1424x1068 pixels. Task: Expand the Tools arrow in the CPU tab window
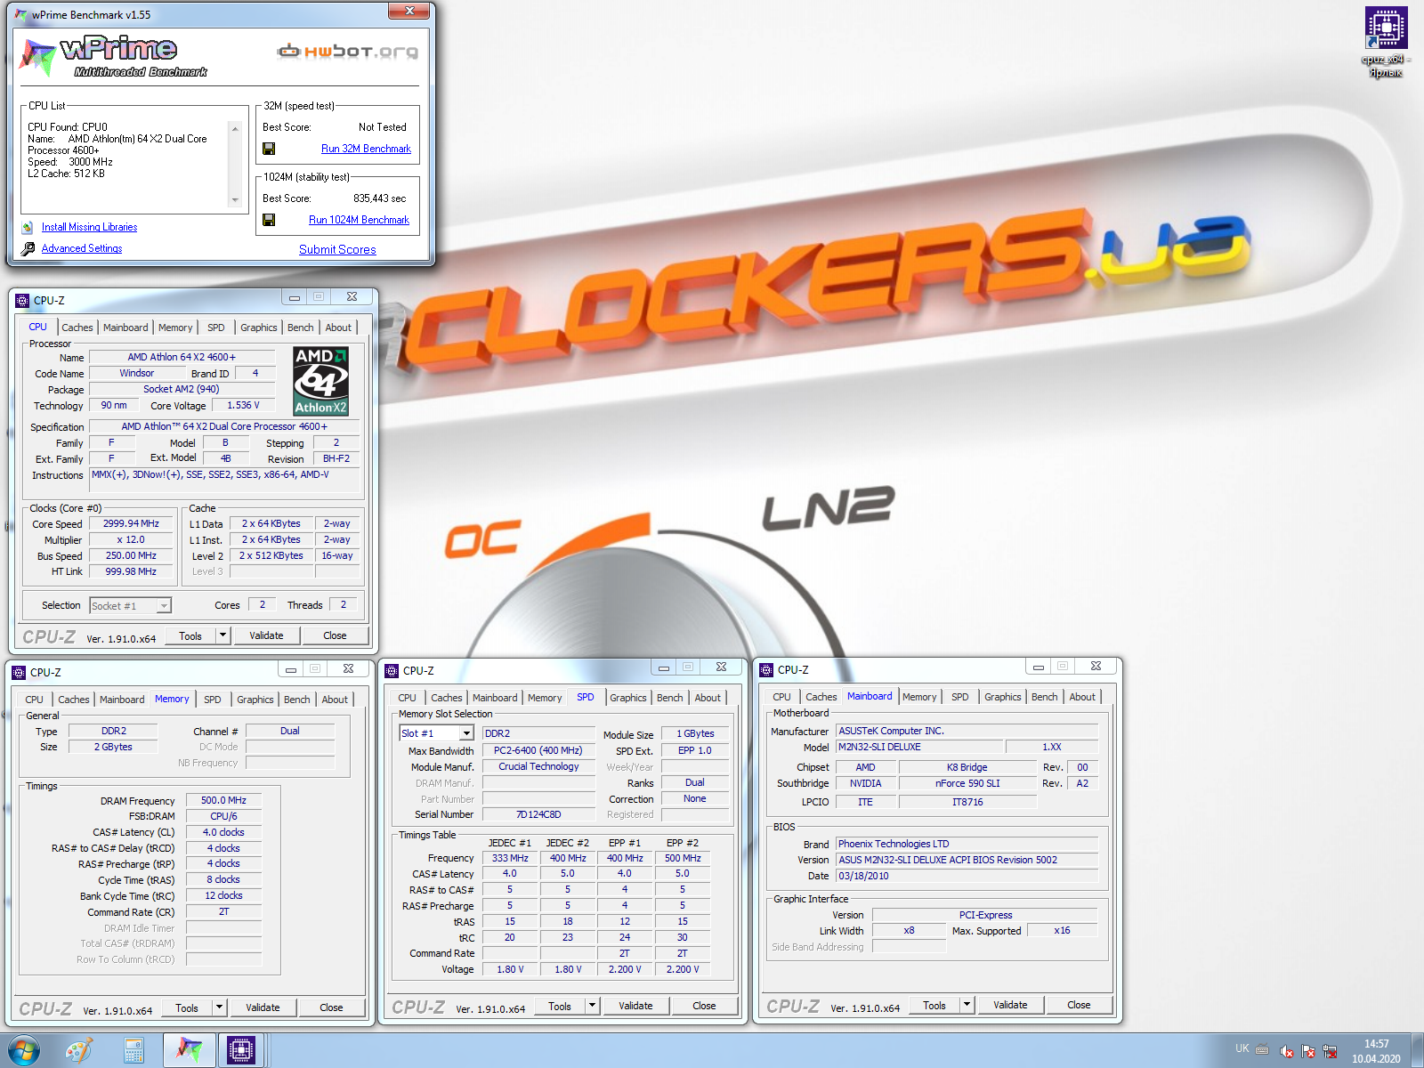click(223, 635)
